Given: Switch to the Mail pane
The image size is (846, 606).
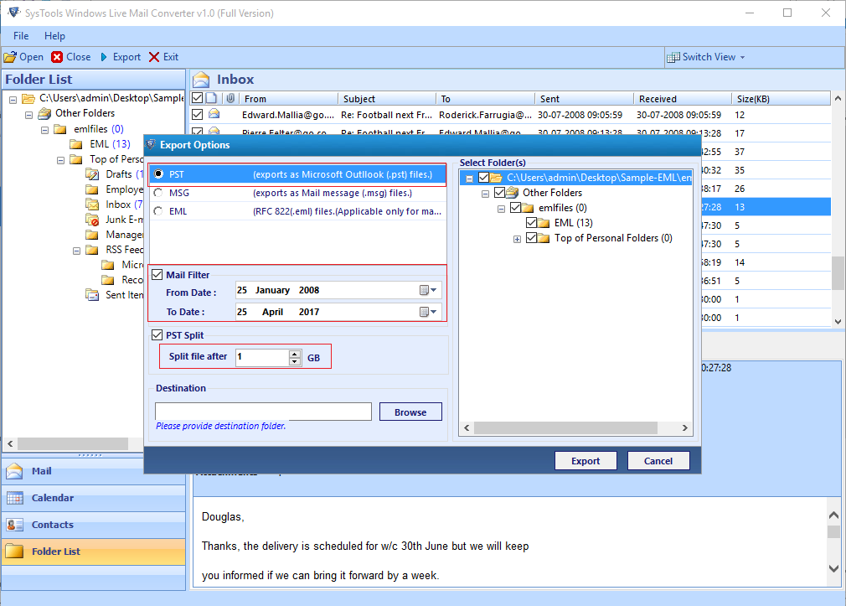Looking at the screenshot, I should pyautogui.click(x=93, y=471).
